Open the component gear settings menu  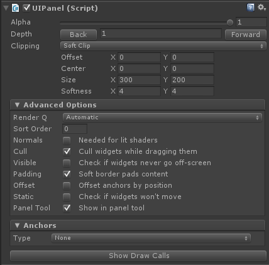(x=261, y=8)
